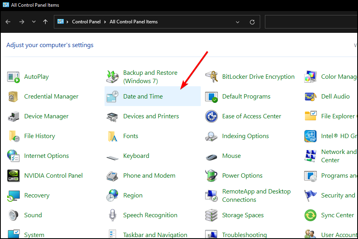Click the Ease of Access Center icon
Screen dimensions: 358x239
pos(211,116)
